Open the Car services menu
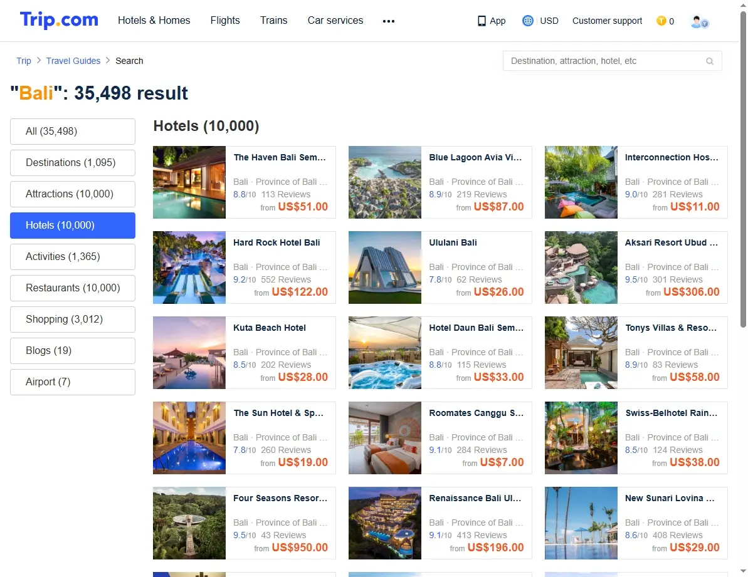Image resolution: width=748 pixels, height=577 pixels. [x=335, y=21]
